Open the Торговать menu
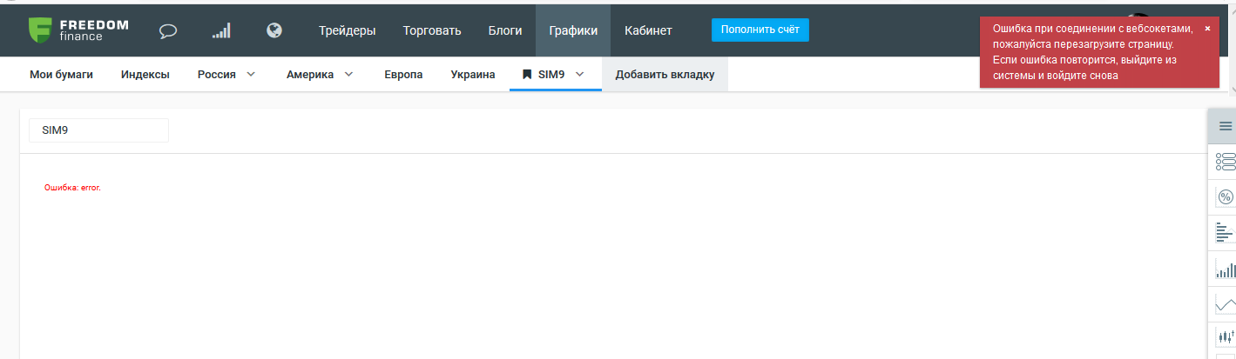 pos(432,30)
